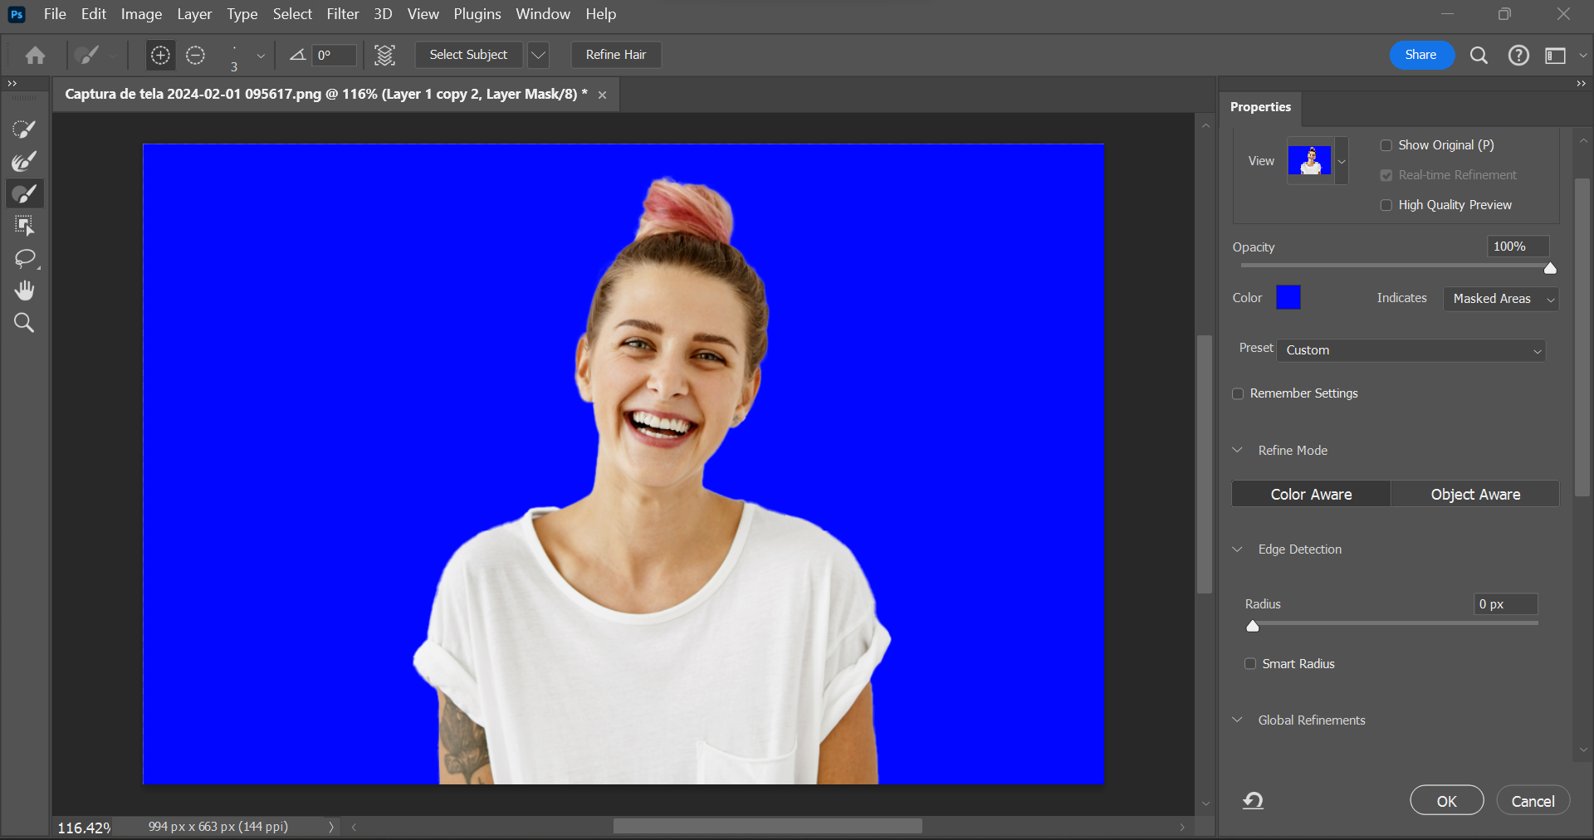The image size is (1594, 840).
Task: Open the workspace switcher dropdown arrow
Action: pyautogui.click(x=1582, y=56)
